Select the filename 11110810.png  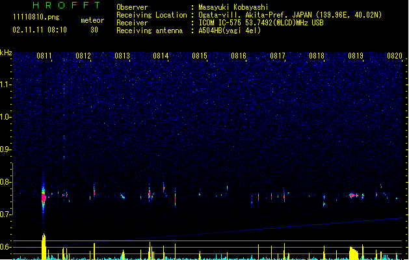click(x=36, y=17)
